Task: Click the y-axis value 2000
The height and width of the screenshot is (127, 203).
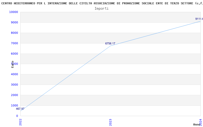Action: click(x=14, y=95)
